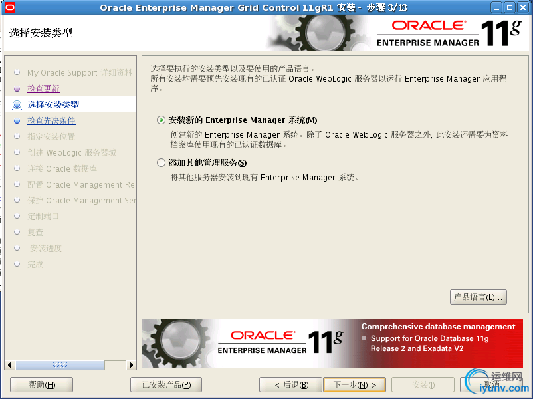Close the installer window

pos(523,7)
